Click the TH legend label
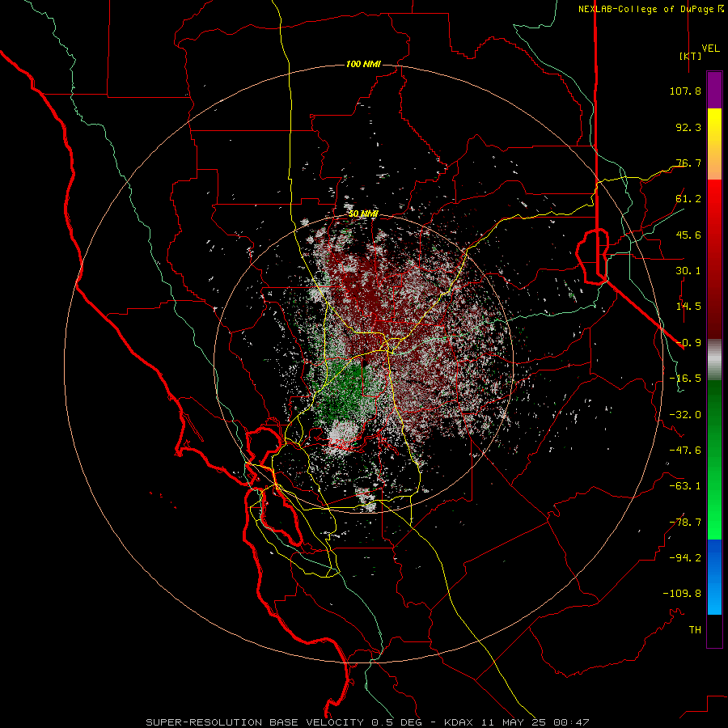The image size is (728, 728). [695, 630]
